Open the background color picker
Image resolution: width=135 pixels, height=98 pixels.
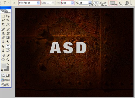coord(7,69)
